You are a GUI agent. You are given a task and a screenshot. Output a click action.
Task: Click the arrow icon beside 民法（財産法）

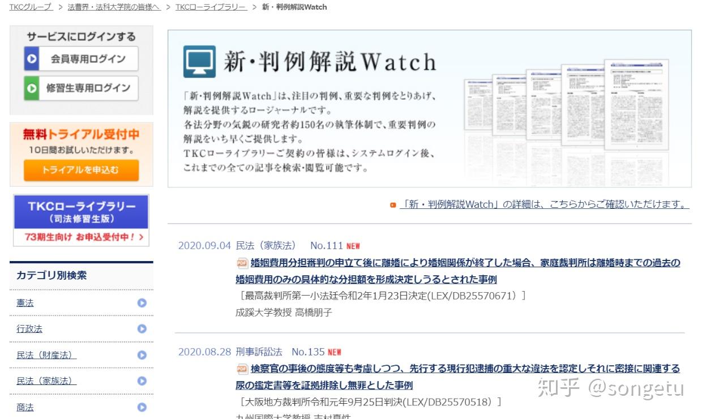[x=142, y=355]
